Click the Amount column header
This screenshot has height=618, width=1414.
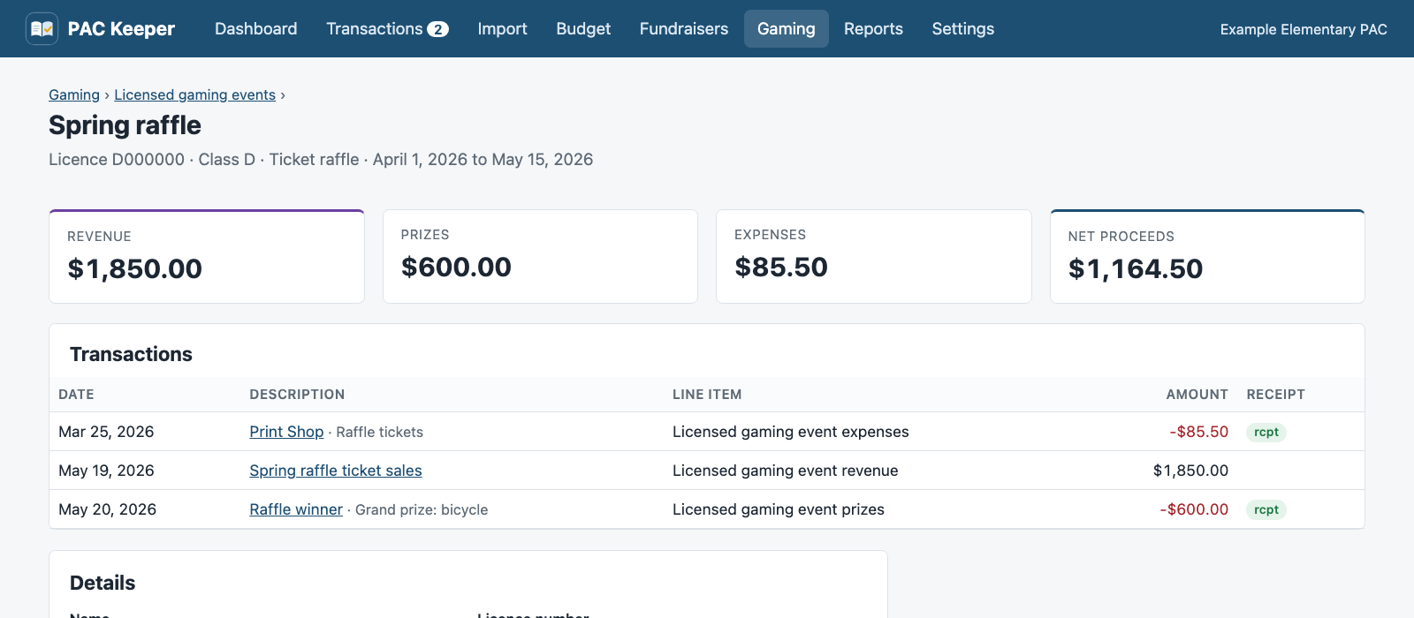[x=1197, y=395]
